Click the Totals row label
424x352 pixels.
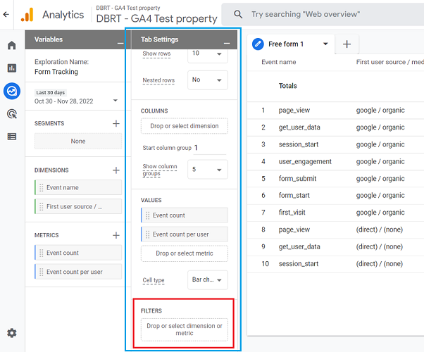(287, 86)
